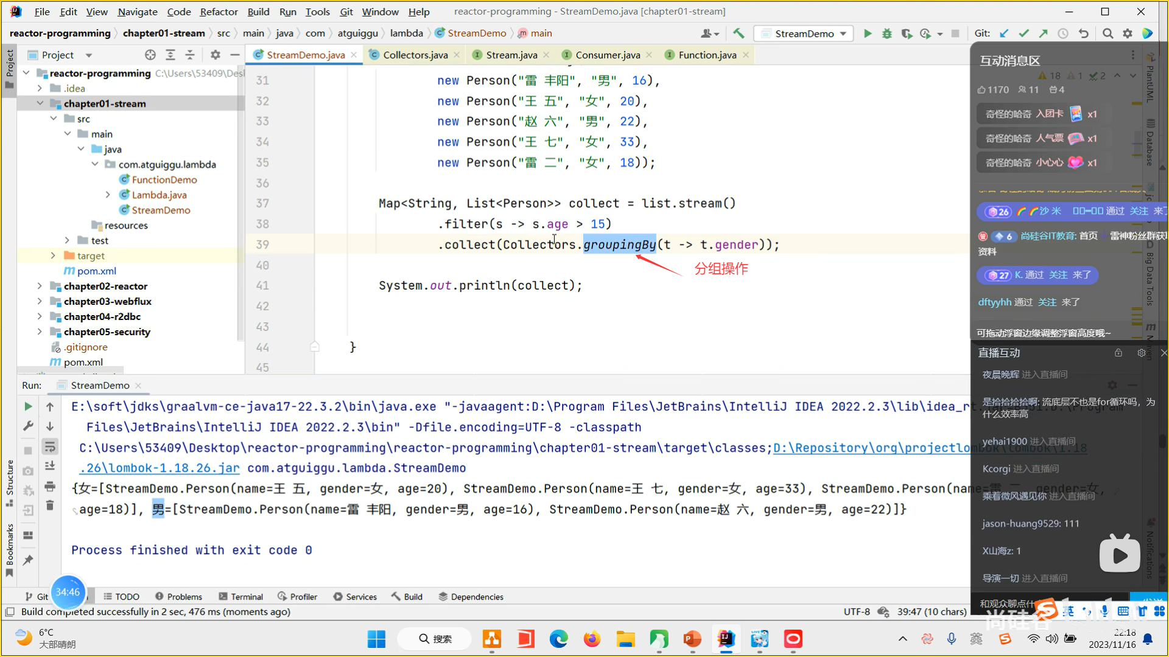Viewport: 1169px width, 657px height.
Task: Toggle scroll to end in console
Action: click(50, 467)
